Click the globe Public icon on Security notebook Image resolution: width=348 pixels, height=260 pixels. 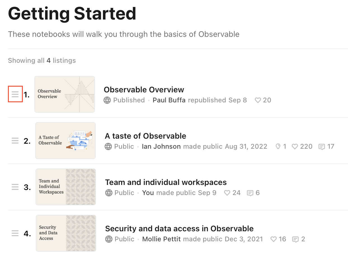pyautogui.click(x=109, y=239)
